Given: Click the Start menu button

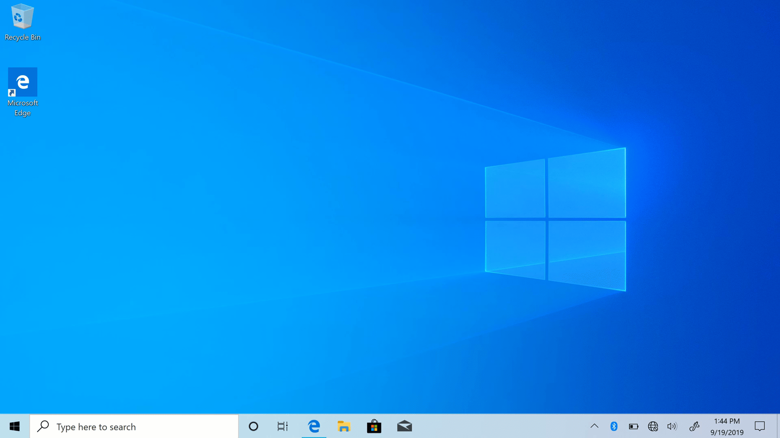Looking at the screenshot, I should 15,427.
